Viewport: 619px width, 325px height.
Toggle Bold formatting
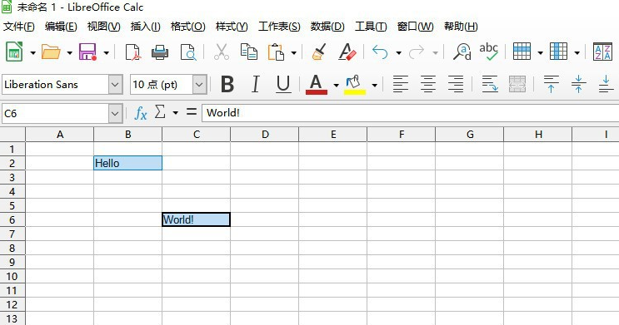(x=227, y=84)
